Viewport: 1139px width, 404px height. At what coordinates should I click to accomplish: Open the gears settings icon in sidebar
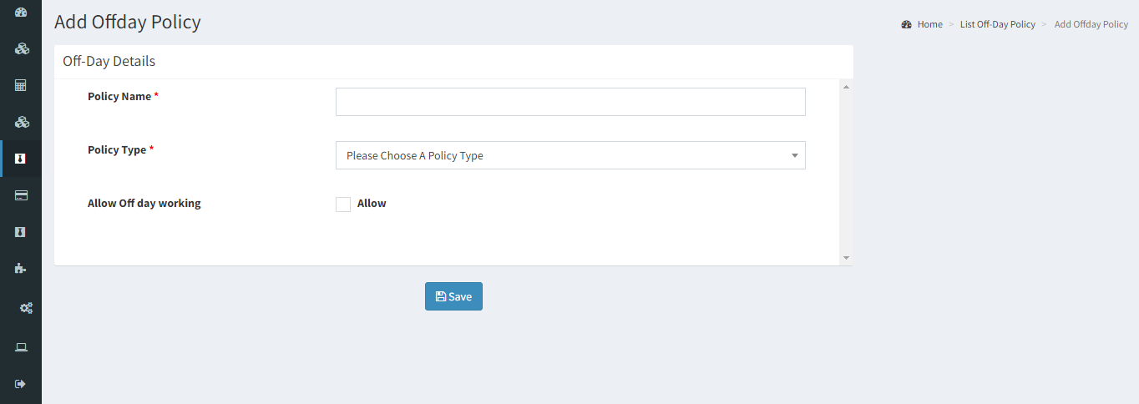(x=26, y=308)
